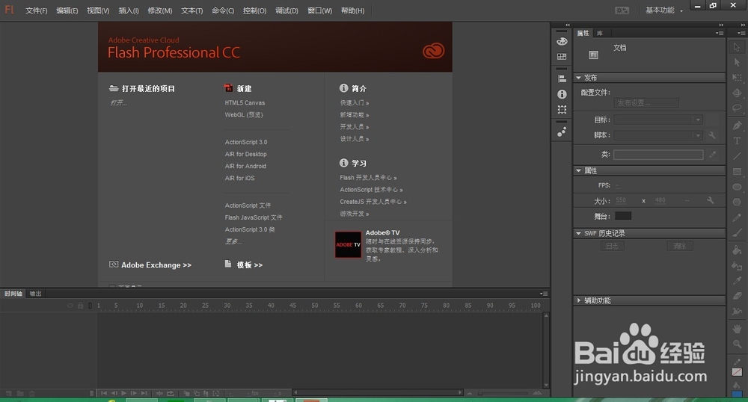Select the Selection arrow tool
748x402 pixels.
(x=737, y=46)
